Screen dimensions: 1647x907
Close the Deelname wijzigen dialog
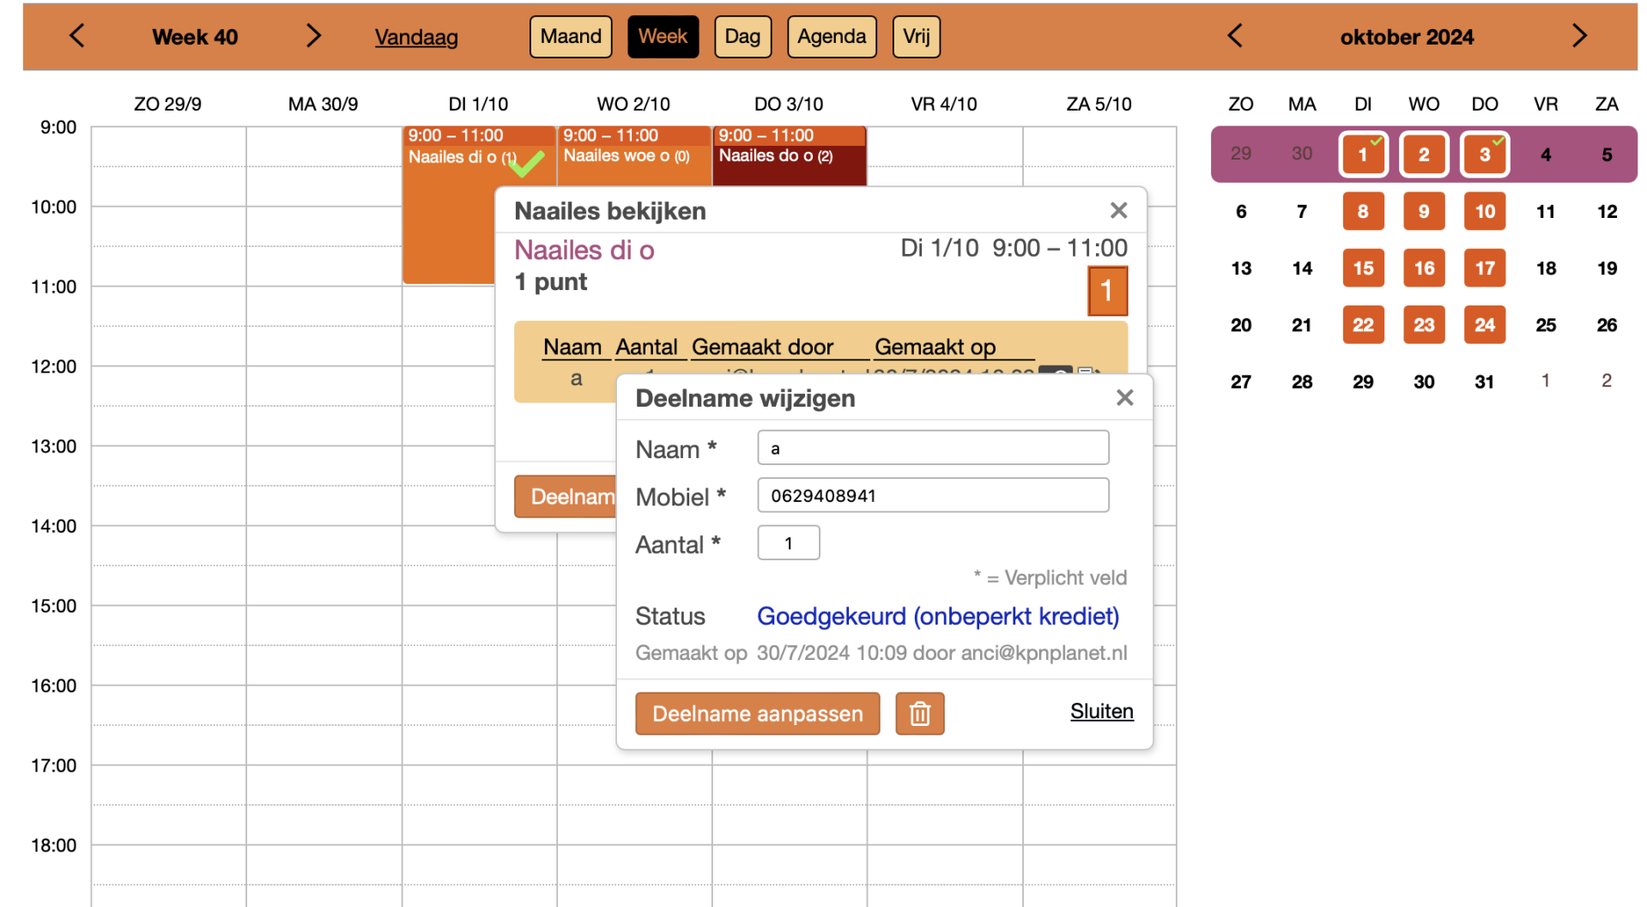(1125, 398)
